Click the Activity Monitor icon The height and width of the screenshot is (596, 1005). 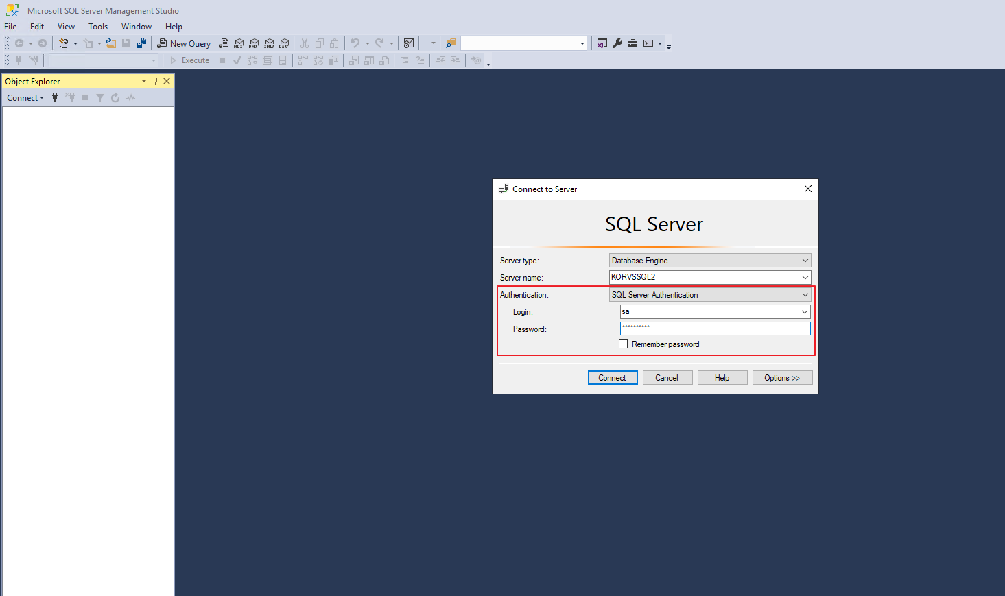(x=409, y=43)
